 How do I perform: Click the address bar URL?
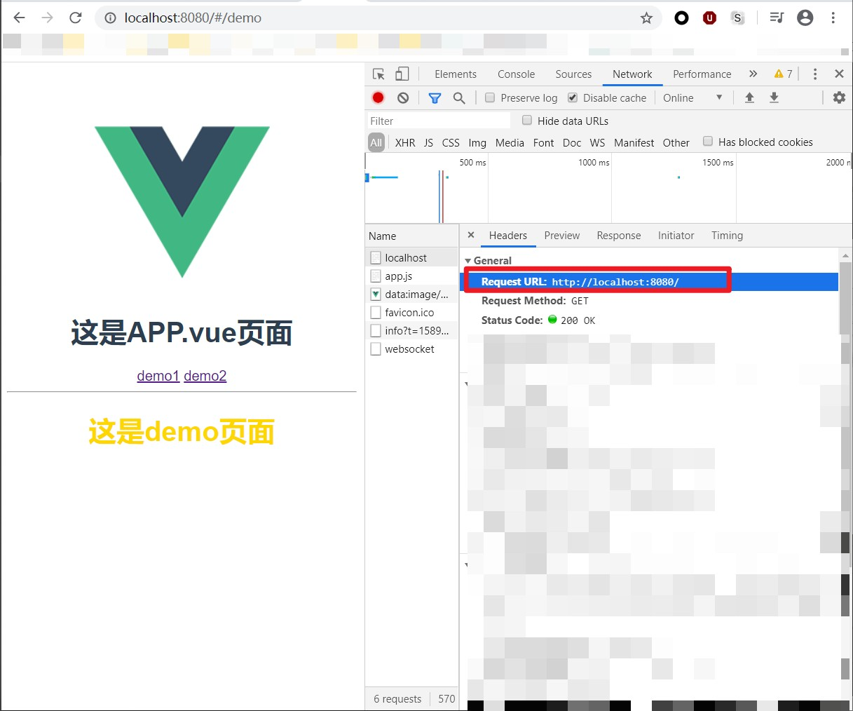tap(193, 18)
